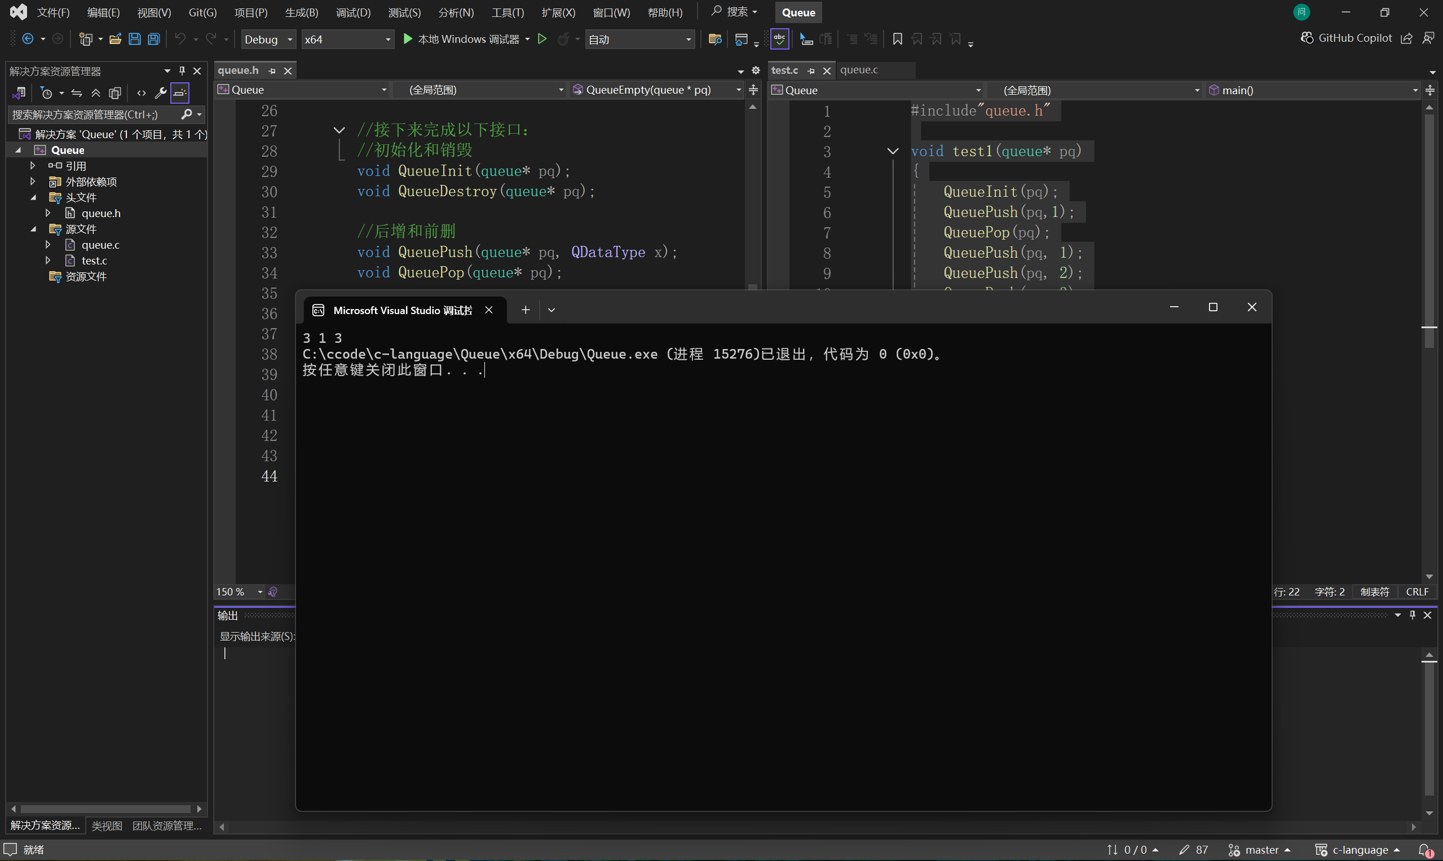The image size is (1443, 861).
Task: Click the open file folder icon
Action: (x=116, y=39)
